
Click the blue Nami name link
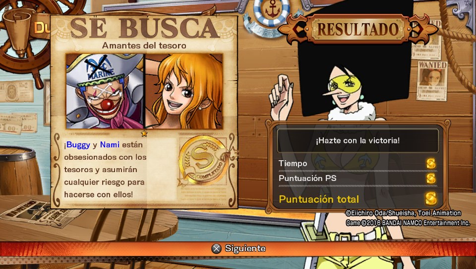click(x=110, y=144)
